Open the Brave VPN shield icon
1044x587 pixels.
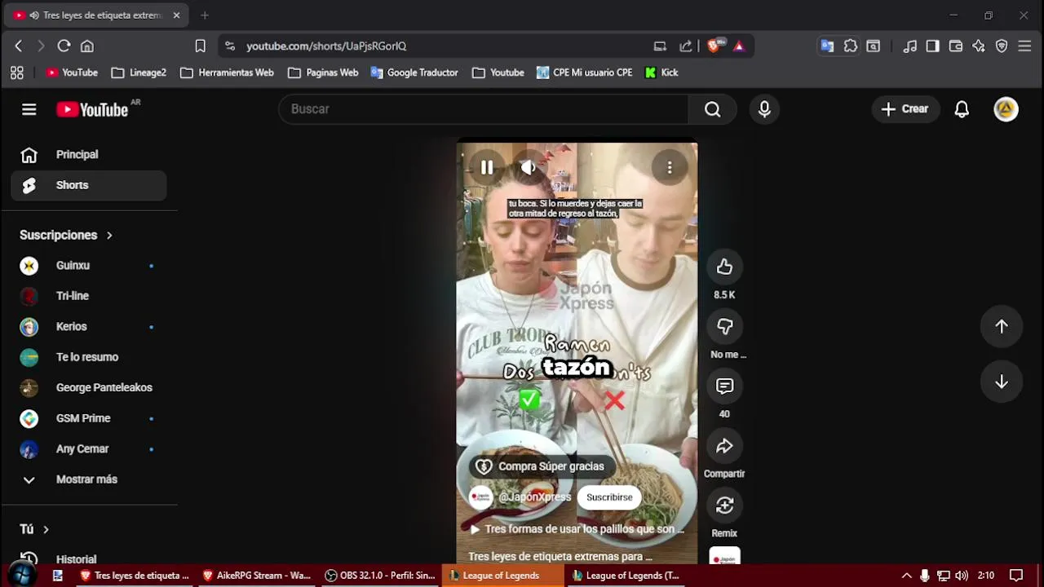click(x=1002, y=46)
